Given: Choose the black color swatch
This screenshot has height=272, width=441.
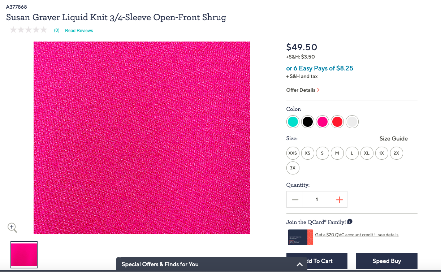Looking at the screenshot, I should coord(307,122).
